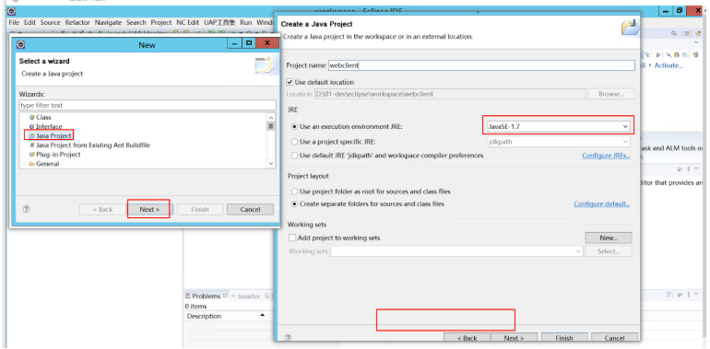Click the Activate... link in Eclipse
The image size is (710, 349).
669,65
